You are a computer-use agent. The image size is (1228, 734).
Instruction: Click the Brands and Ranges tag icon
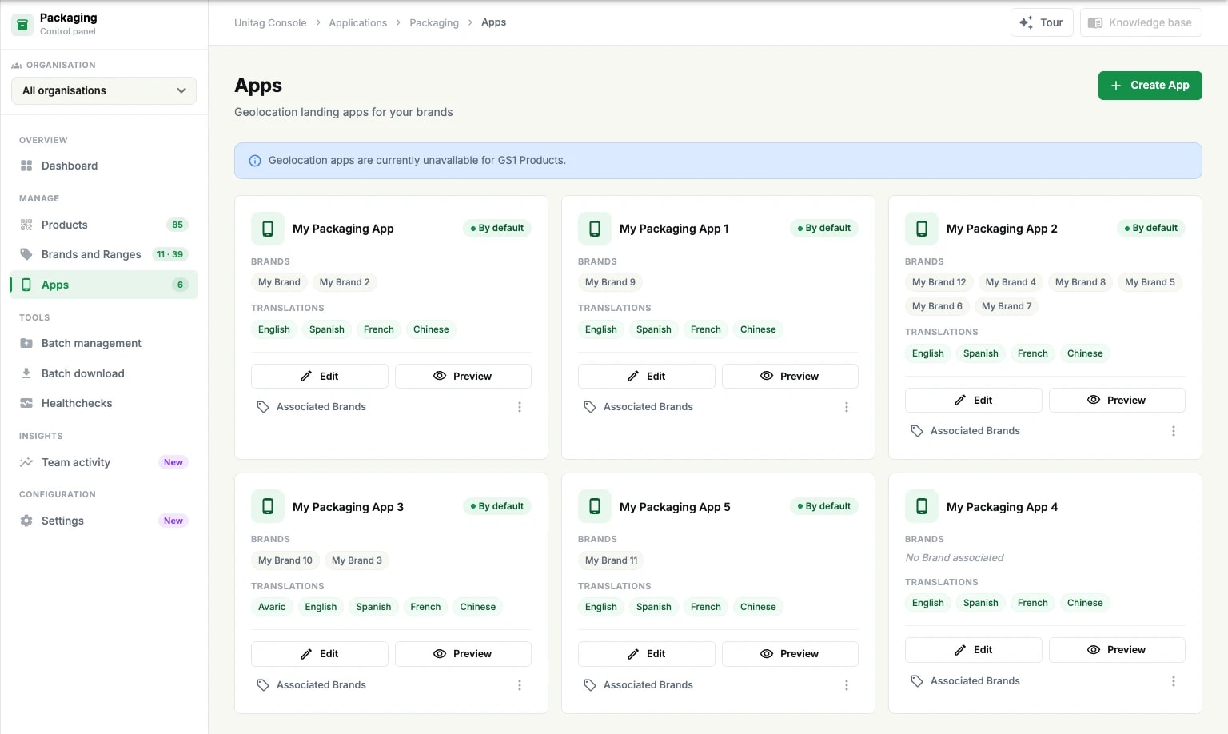tap(26, 254)
